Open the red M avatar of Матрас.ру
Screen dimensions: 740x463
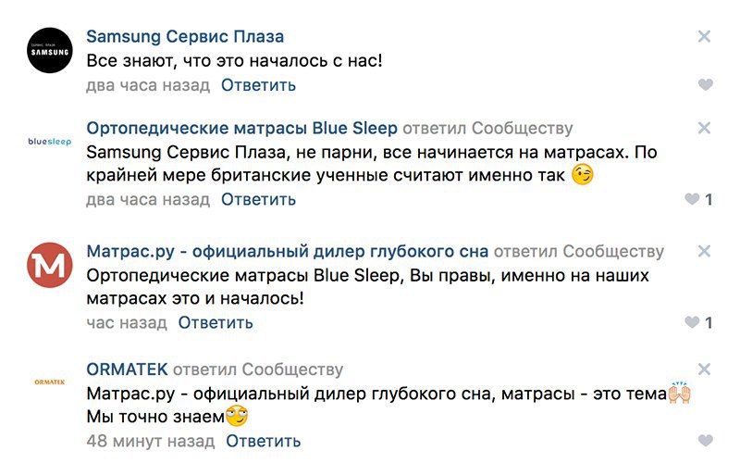[50, 265]
